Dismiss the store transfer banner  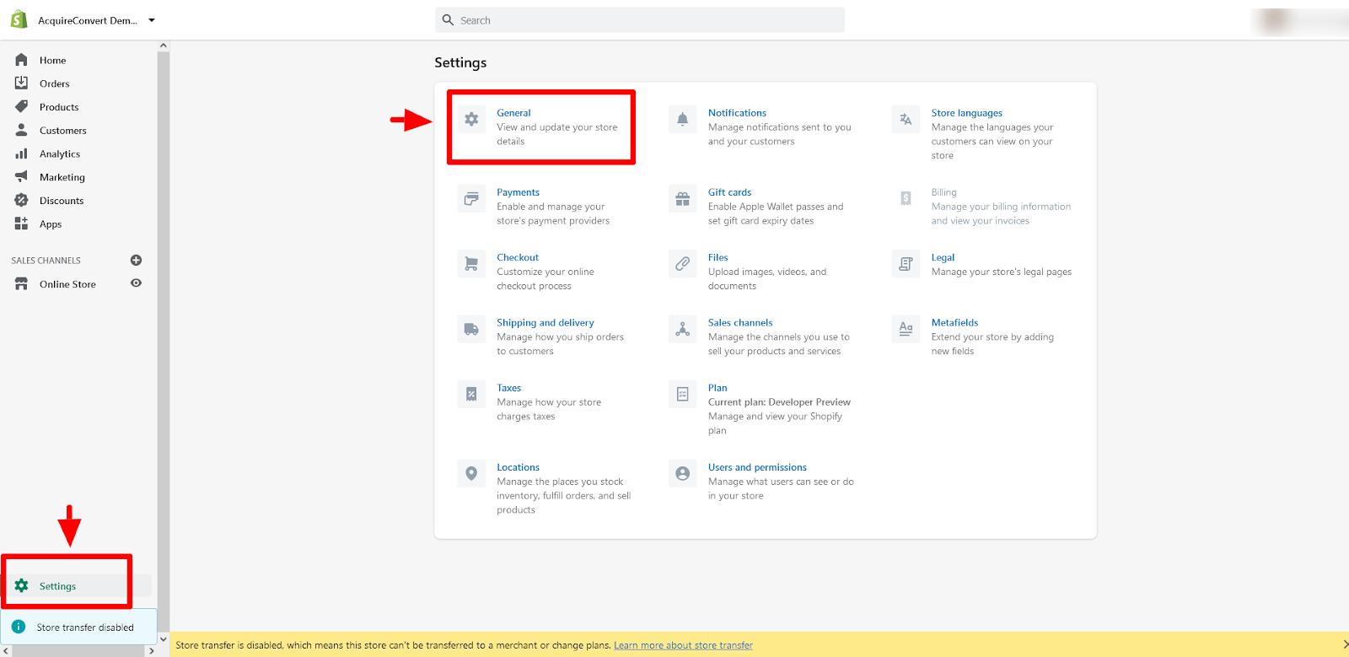click(1344, 645)
